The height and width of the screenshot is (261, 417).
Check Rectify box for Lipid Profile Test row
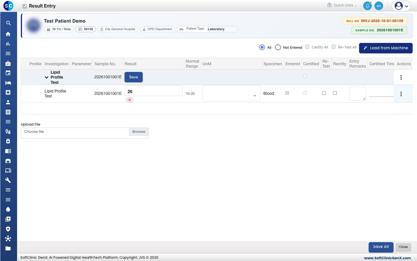click(x=335, y=93)
